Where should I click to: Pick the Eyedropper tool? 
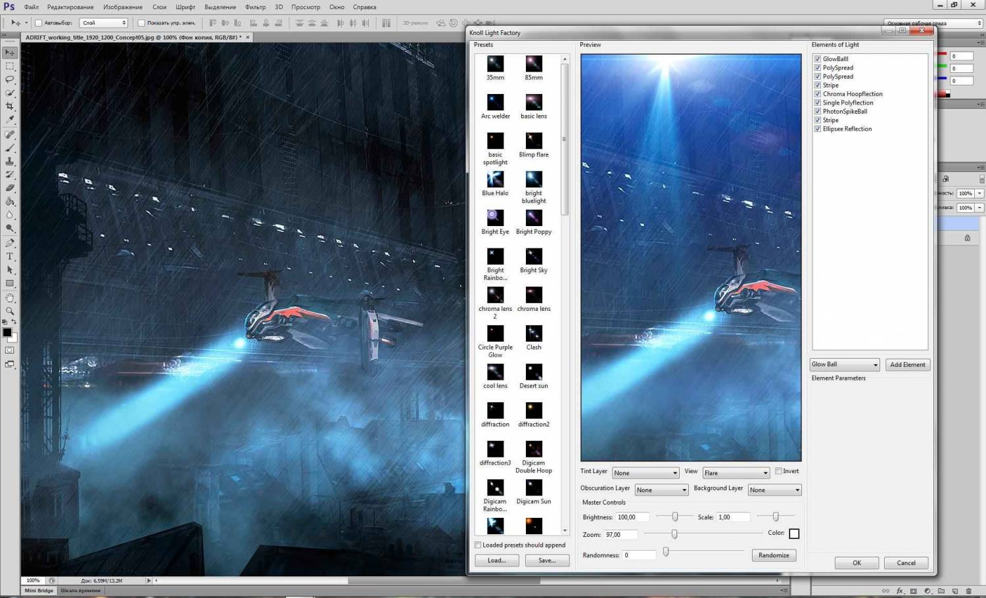click(10, 120)
